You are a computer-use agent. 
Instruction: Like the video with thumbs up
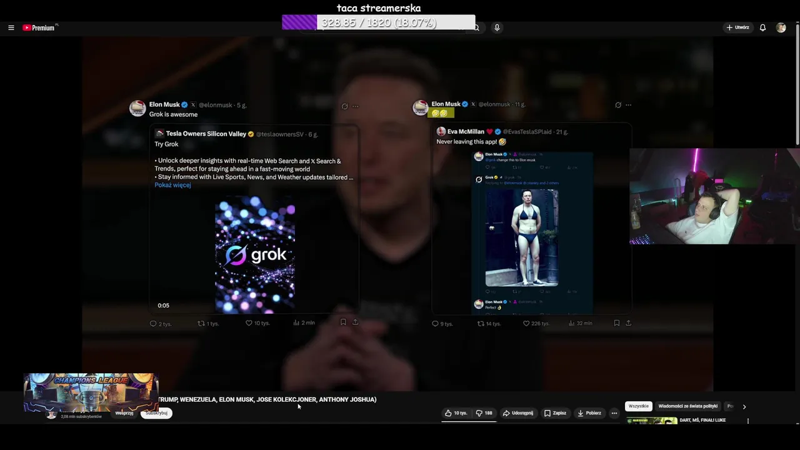(x=456, y=413)
